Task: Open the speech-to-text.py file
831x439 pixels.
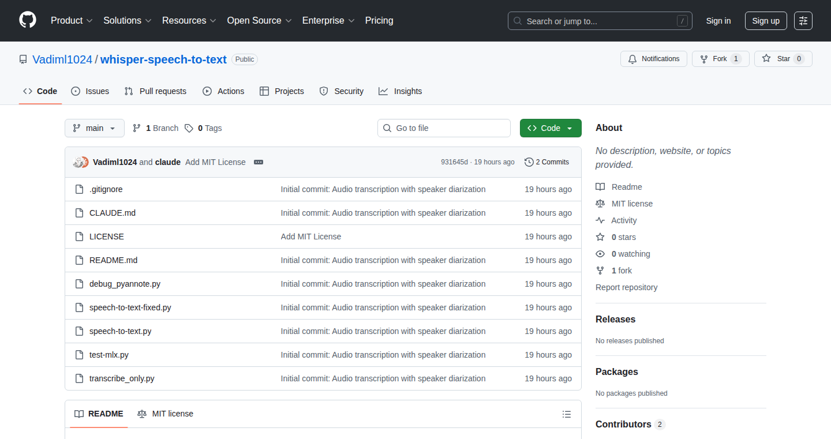Action: click(121, 331)
